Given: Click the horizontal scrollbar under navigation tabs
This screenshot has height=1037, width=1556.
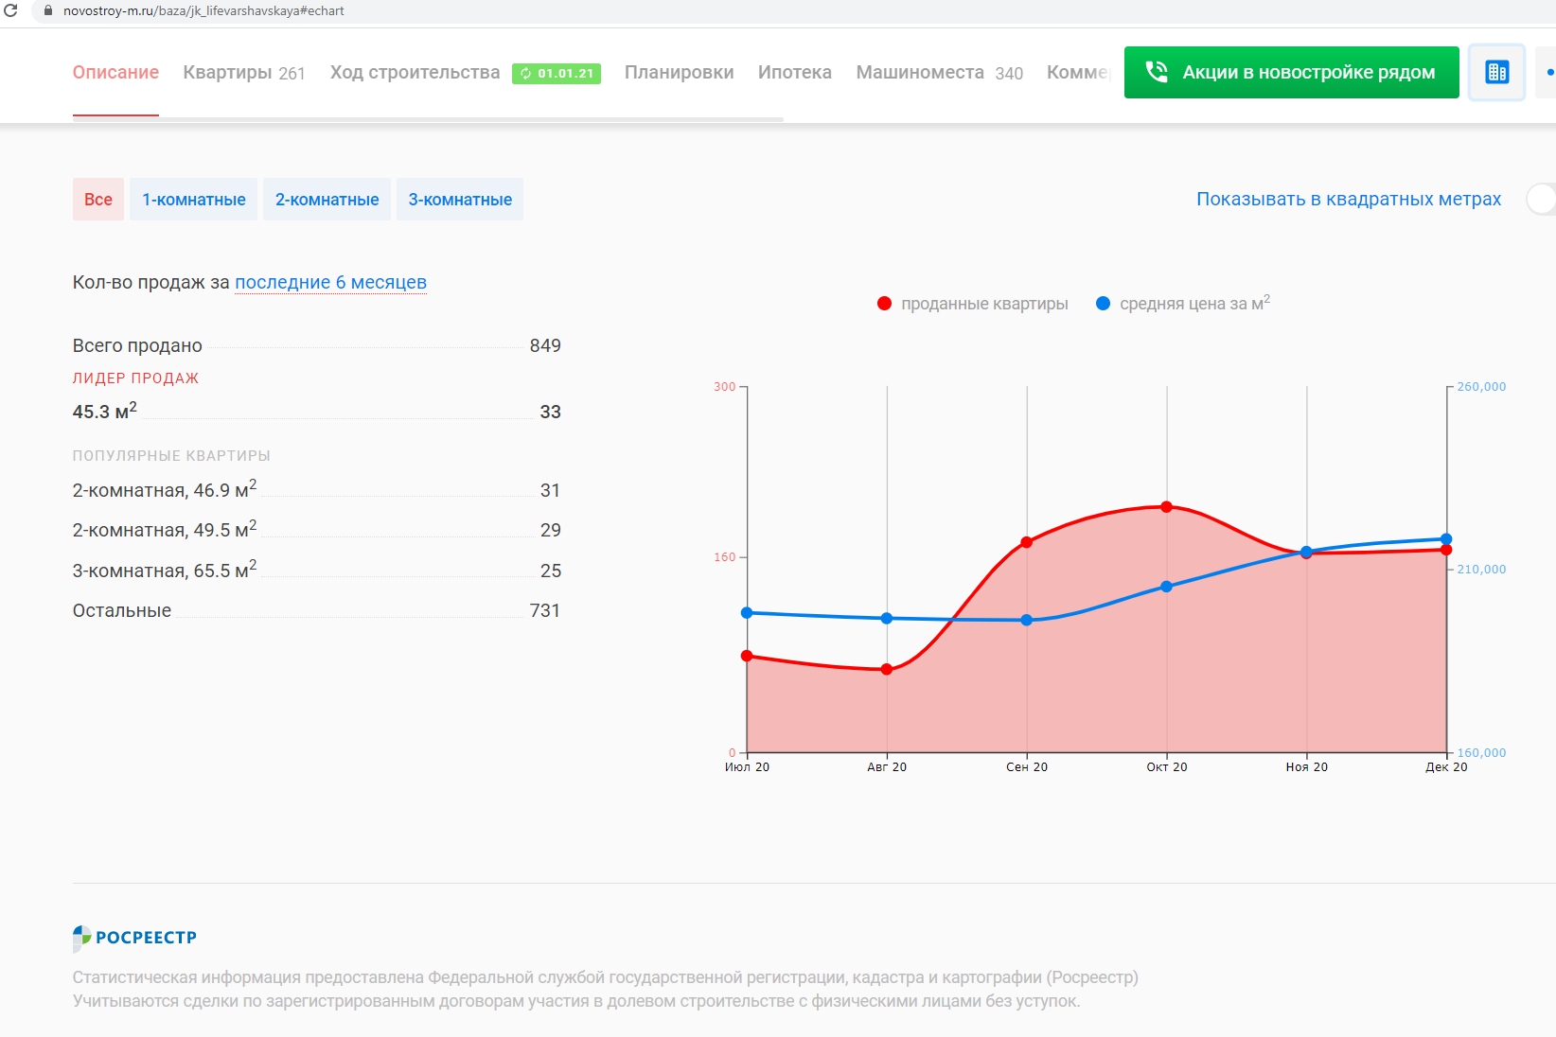Looking at the screenshot, I should click(x=428, y=119).
